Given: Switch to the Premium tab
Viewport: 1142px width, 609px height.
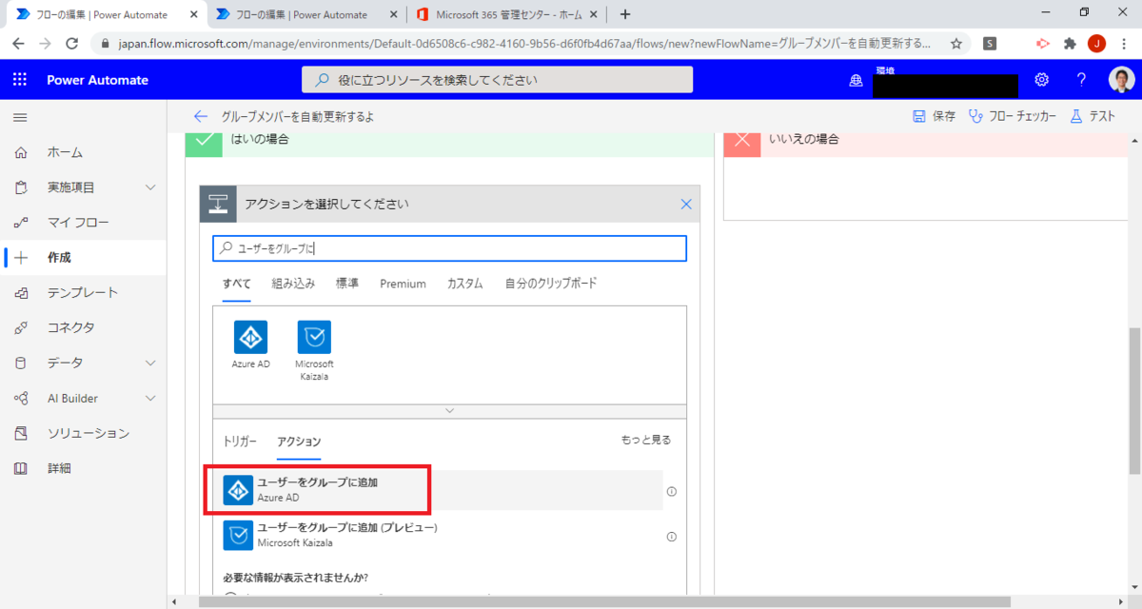Looking at the screenshot, I should 403,284.
